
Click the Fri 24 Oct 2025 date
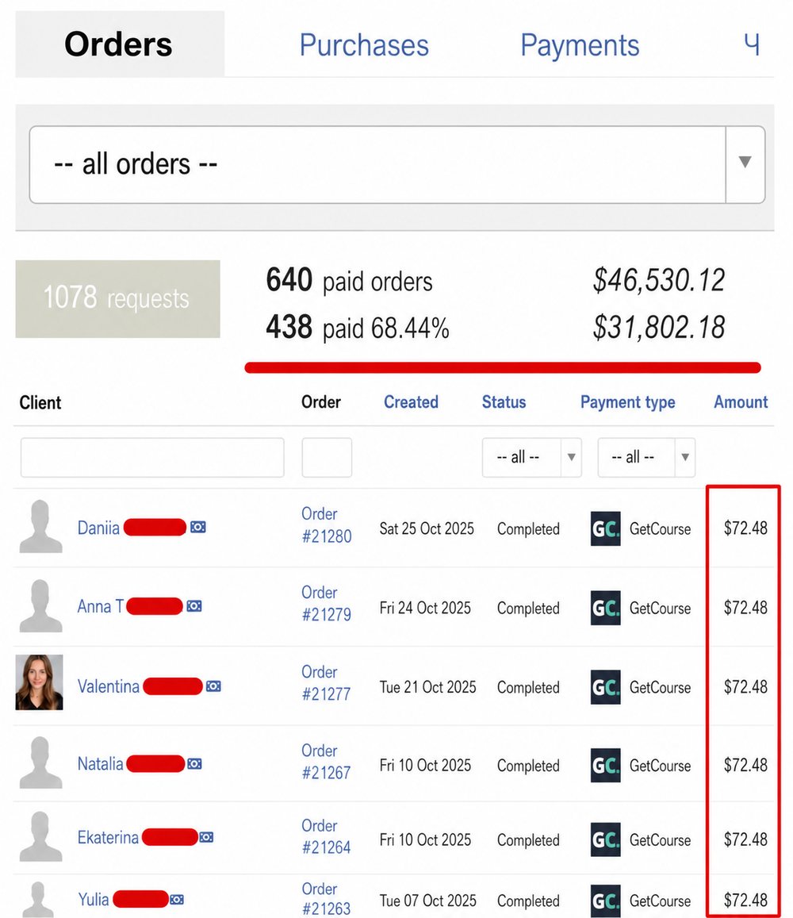(425, 609)
